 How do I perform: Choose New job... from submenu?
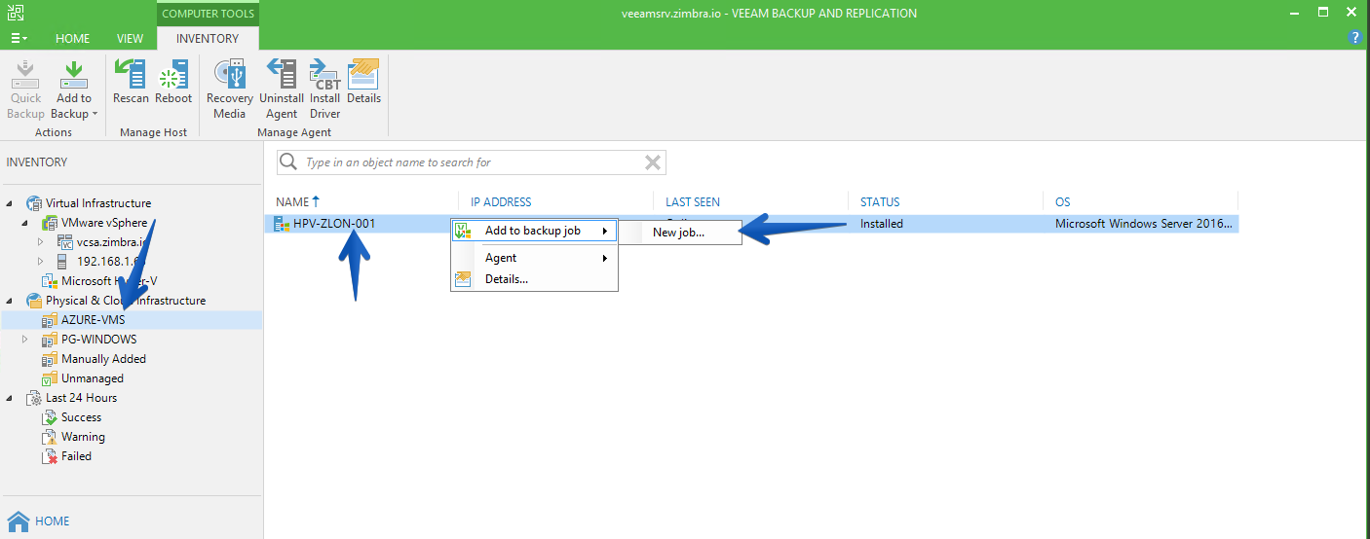679,232
